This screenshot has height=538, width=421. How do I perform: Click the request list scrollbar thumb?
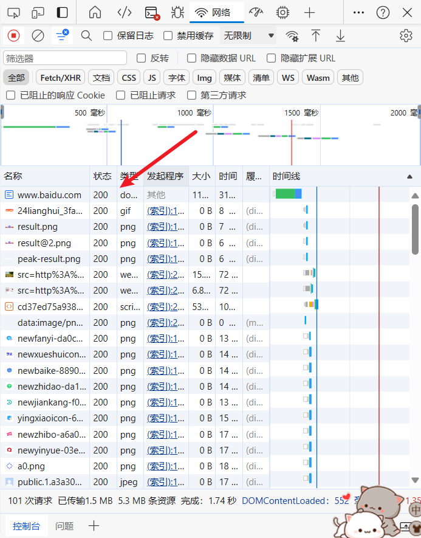[x=415, y=229]
